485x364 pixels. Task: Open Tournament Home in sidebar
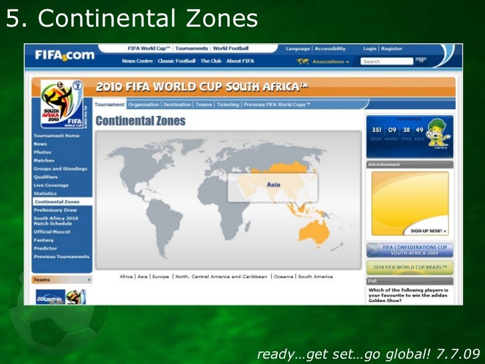pyautogui.click(x=57, y=135)
